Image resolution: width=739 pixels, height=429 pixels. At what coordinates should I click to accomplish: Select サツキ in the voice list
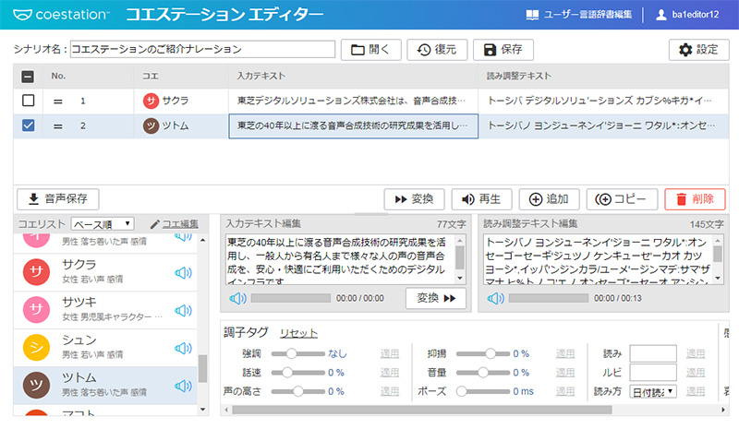(x=105, y=310)
